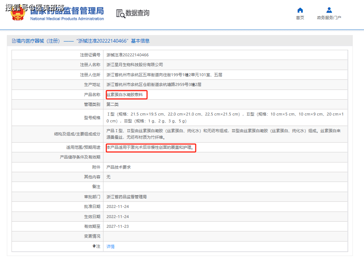The height and width of the screenshot is (261, 364).
Task: Click approving department 浙江省药品监督管理局
Action: [x=126, y=197]
